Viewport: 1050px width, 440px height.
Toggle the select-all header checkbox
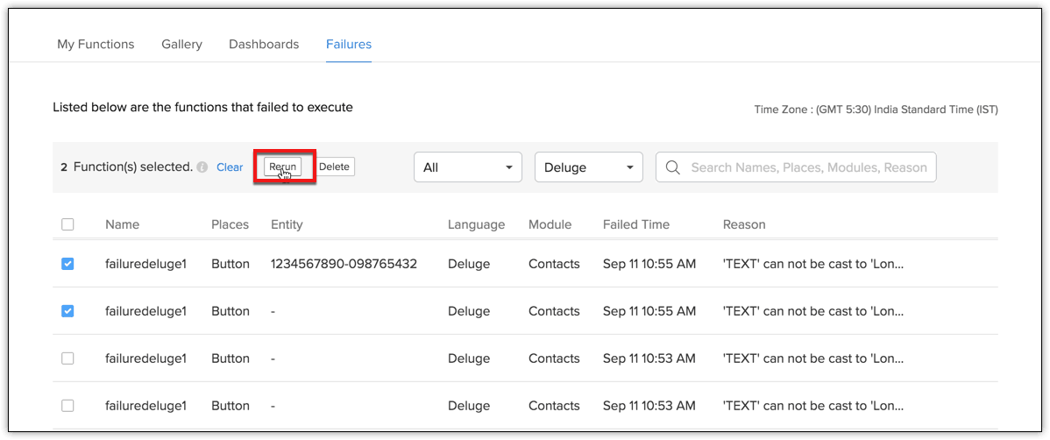point(67,224)
